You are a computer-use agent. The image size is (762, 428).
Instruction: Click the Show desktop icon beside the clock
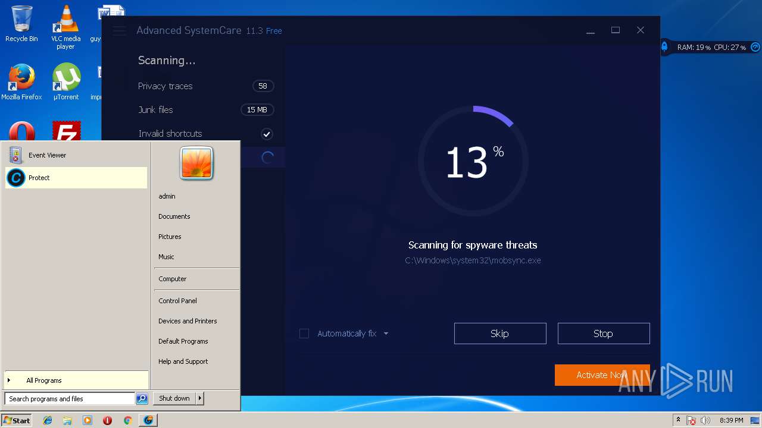point(755,420)
